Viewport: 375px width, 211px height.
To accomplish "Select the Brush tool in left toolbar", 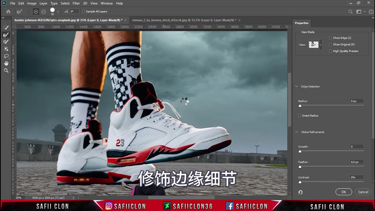I will click(6, 42).
